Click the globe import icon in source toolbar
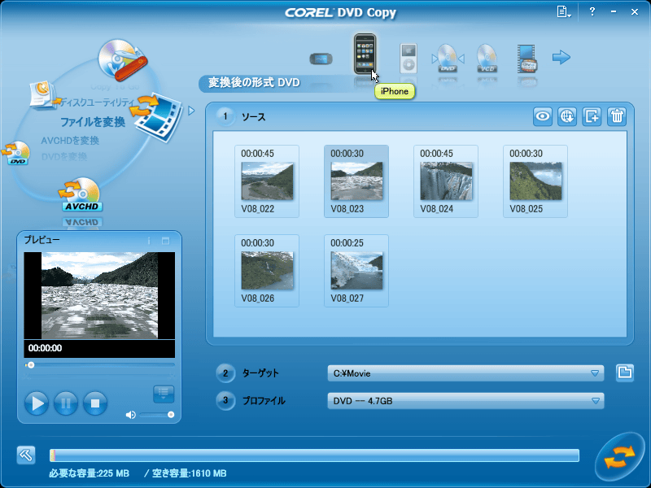 tap(567, 116)
